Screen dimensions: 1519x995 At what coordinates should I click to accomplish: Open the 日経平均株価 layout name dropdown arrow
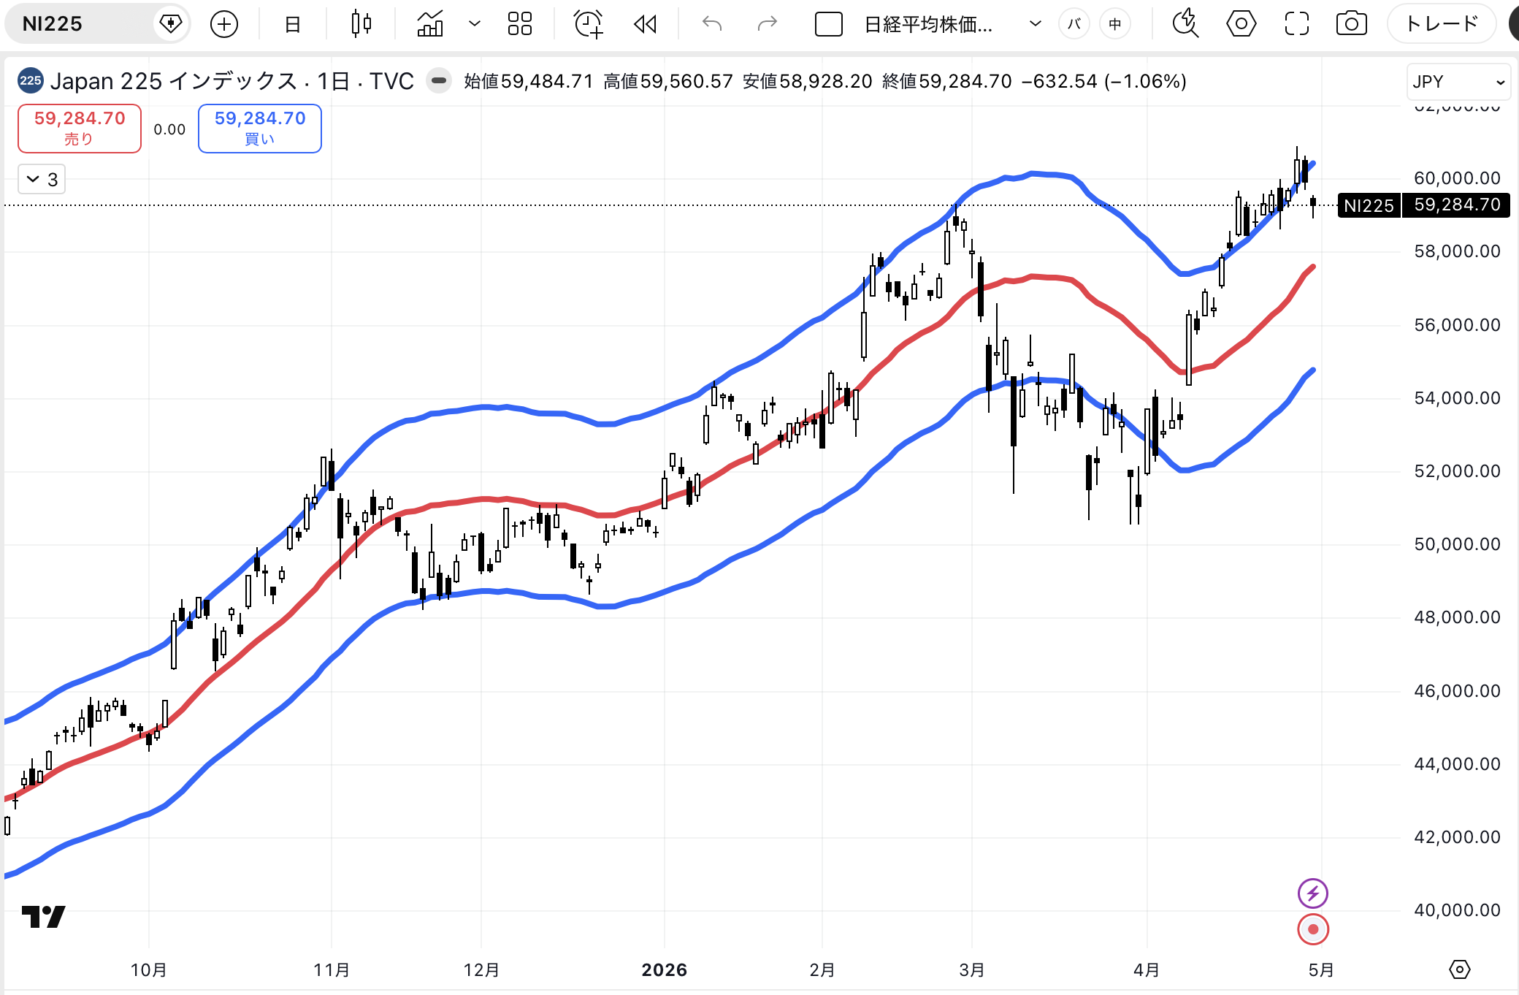click(x=1035, y=24)
